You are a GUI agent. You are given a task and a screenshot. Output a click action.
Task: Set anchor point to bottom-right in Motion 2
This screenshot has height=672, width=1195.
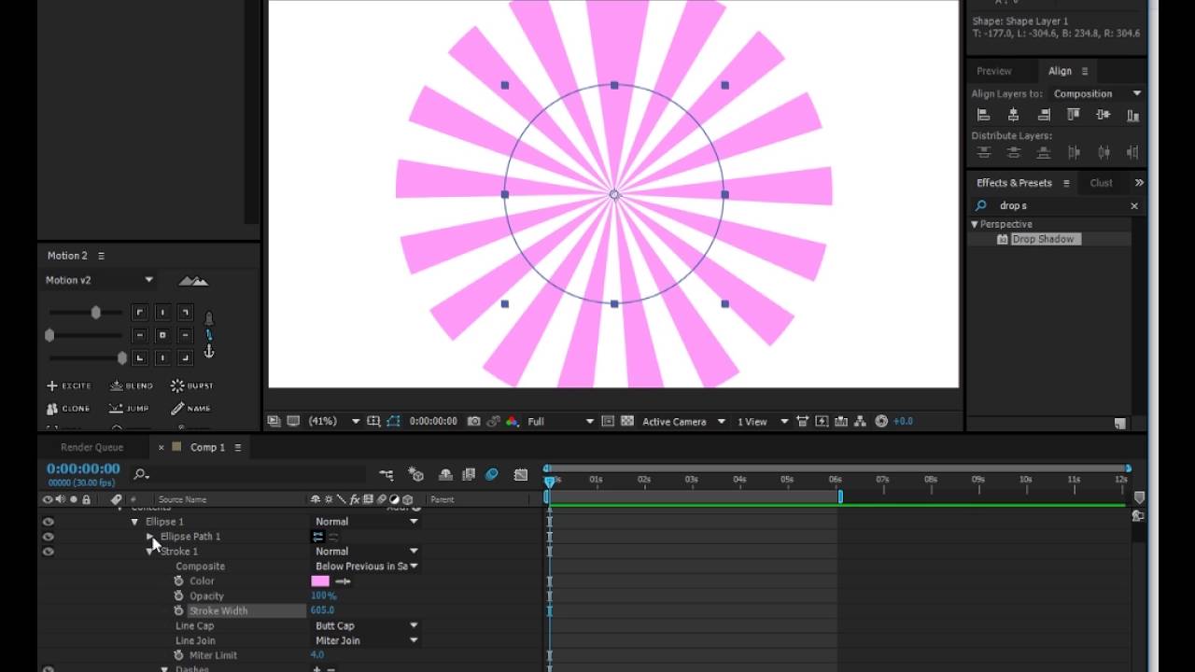[185, 357]
